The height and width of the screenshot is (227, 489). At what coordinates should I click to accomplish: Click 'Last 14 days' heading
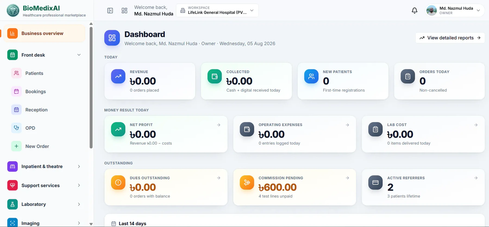[132, 223]
